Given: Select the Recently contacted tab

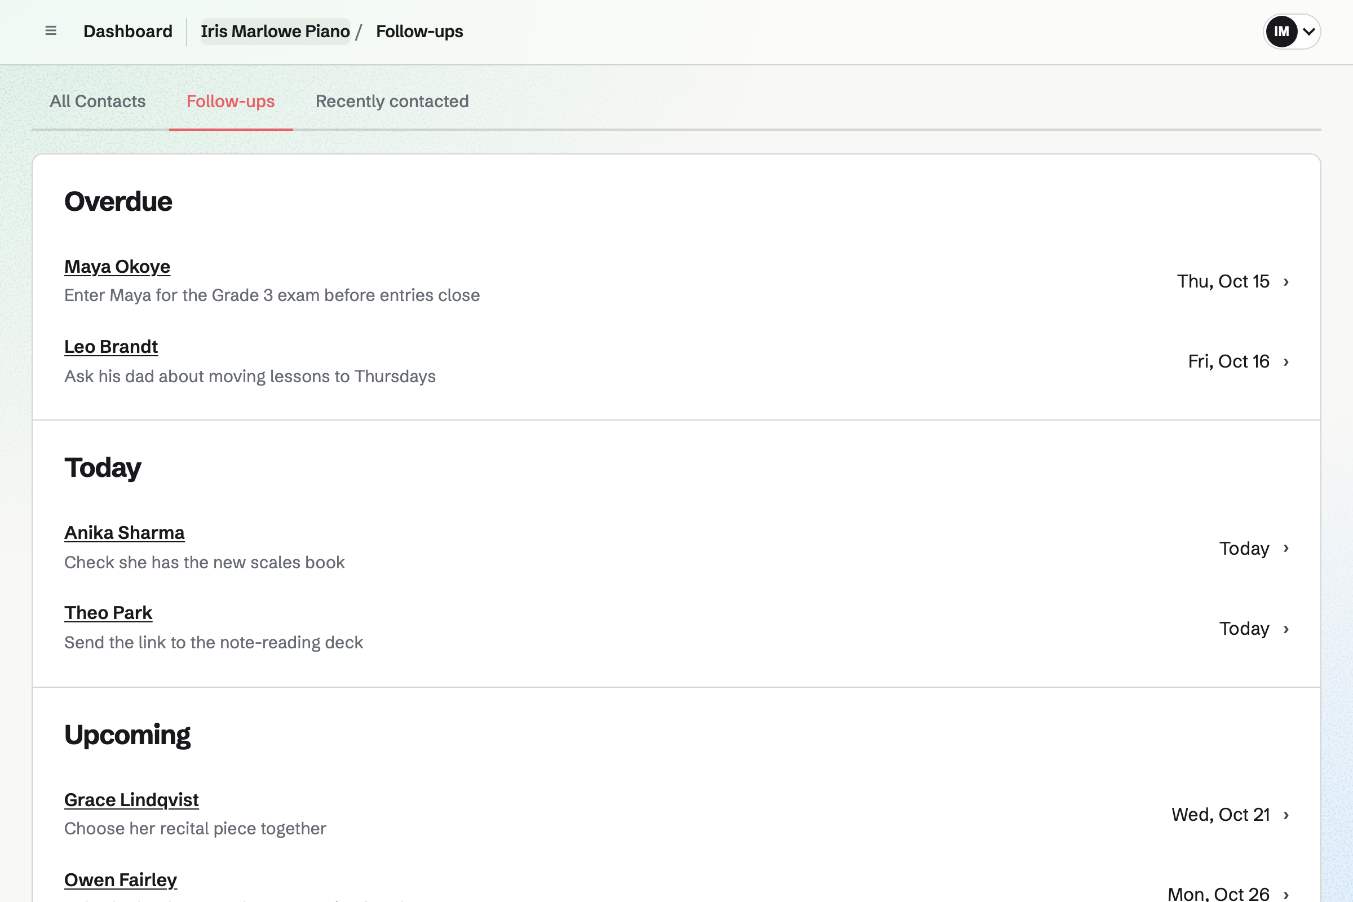Looking at the screenshot, I should [x=392, y=101].
